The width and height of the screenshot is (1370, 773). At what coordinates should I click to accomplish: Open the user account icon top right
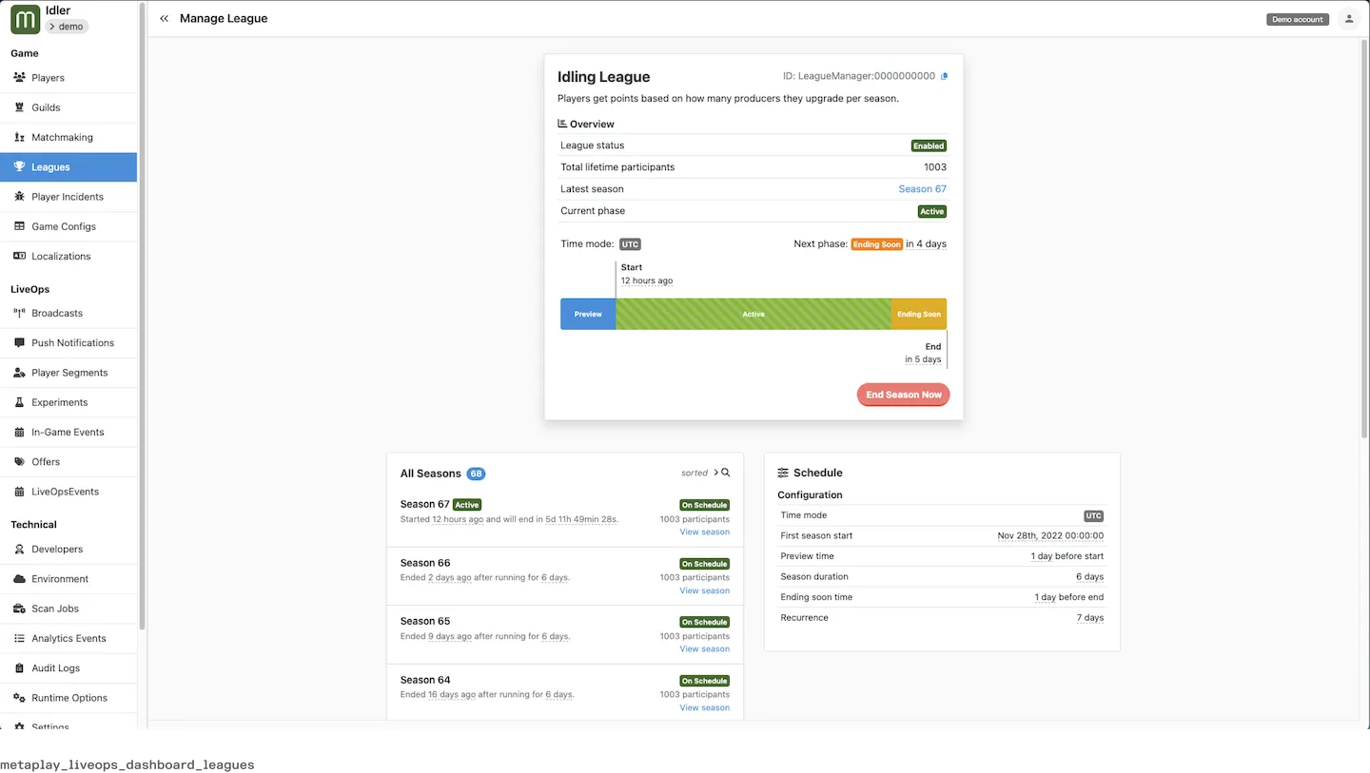(1349, 18)
